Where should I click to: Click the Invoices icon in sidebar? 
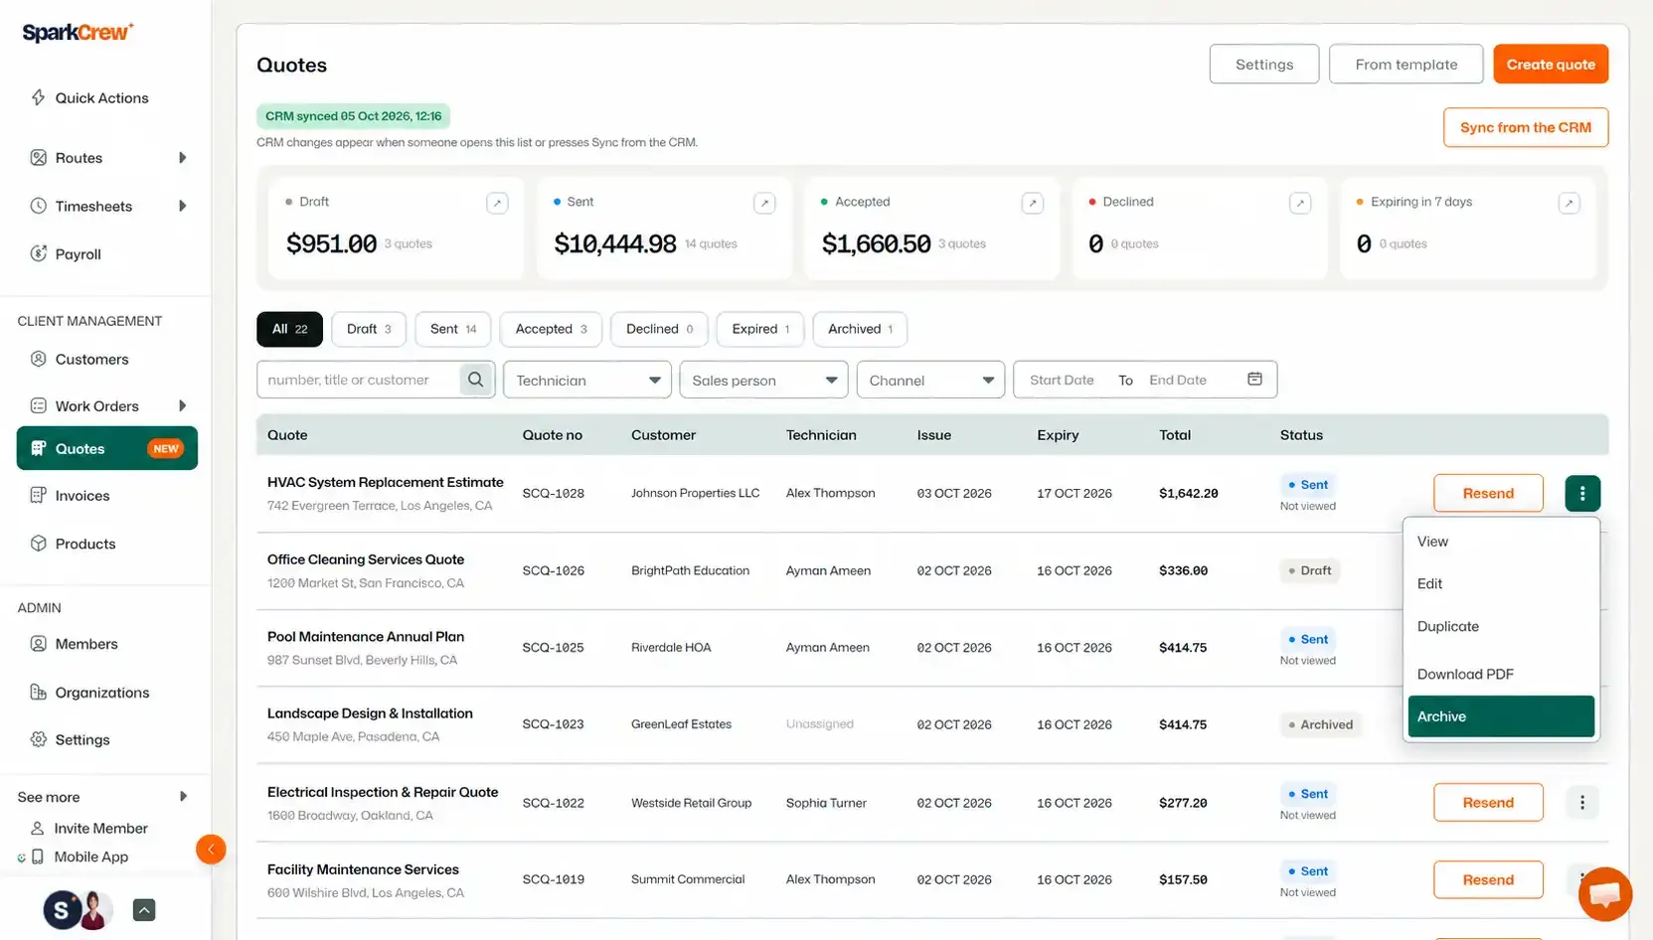(38, 495)
